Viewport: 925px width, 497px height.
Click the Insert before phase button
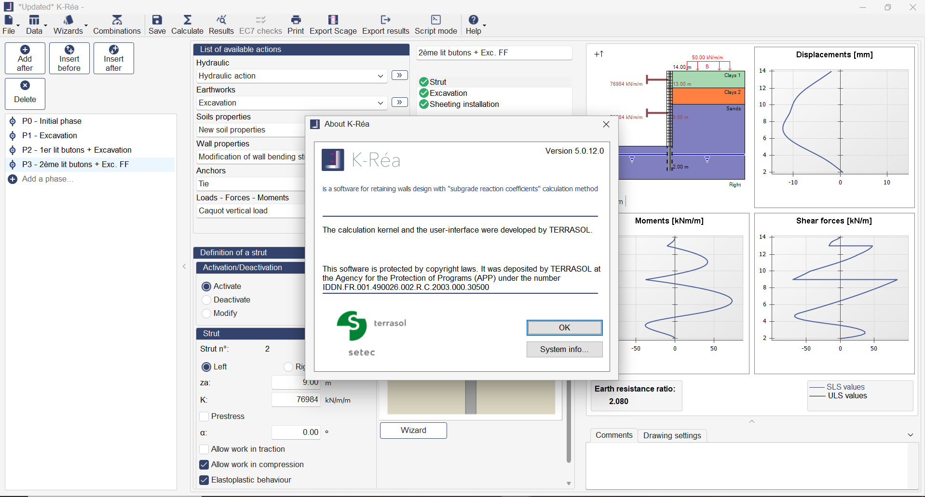coord(69,58)
